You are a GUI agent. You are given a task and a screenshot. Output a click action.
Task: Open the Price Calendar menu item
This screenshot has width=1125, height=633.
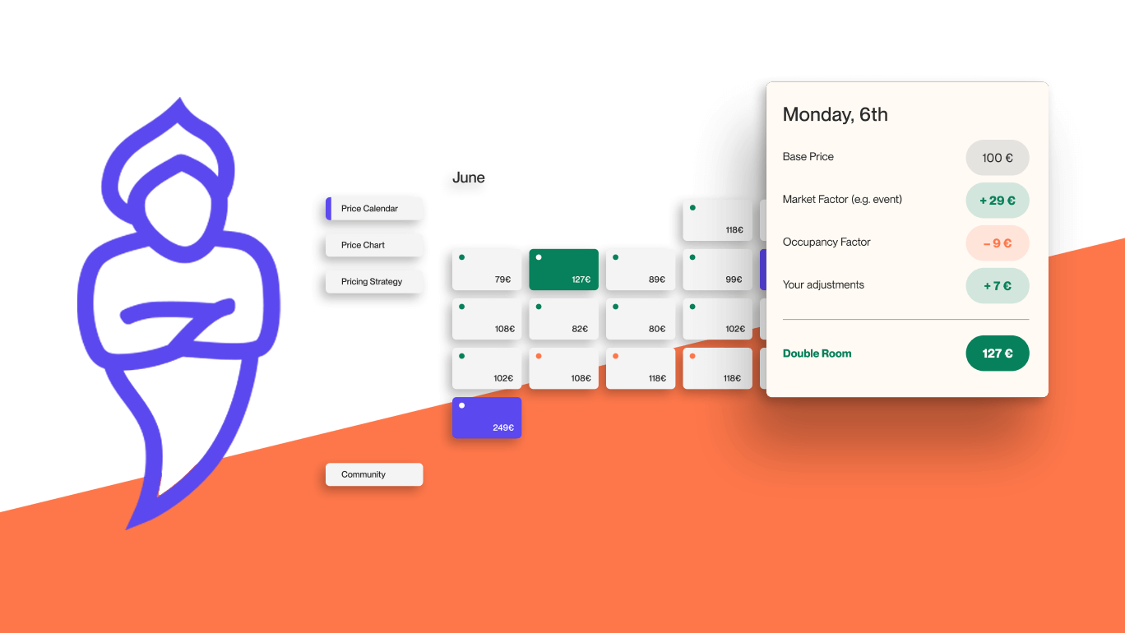(374, 209)
